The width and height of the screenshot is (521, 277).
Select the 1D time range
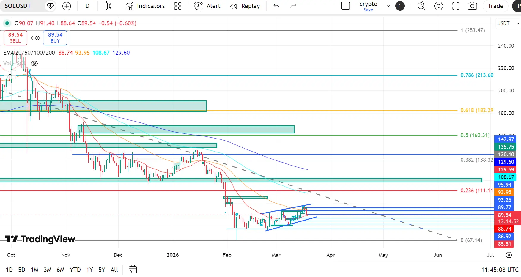(10, 270)
